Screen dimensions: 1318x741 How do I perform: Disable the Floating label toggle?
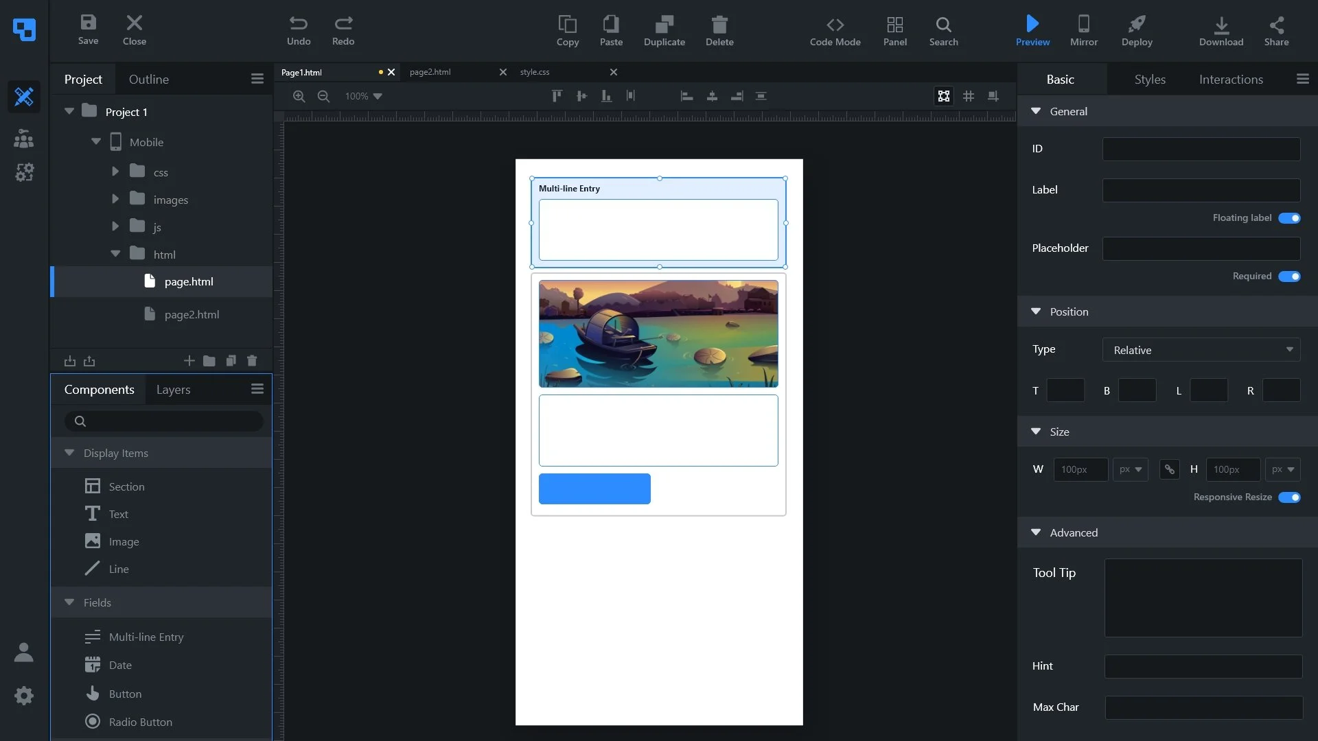click(x=1288, y=218)
